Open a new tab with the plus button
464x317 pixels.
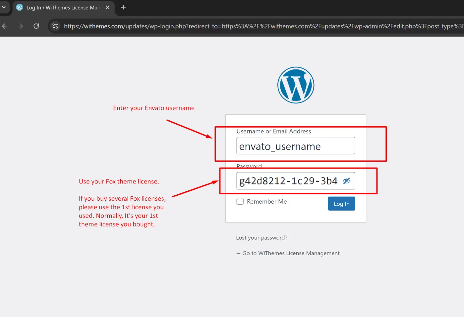coord(123,7)
